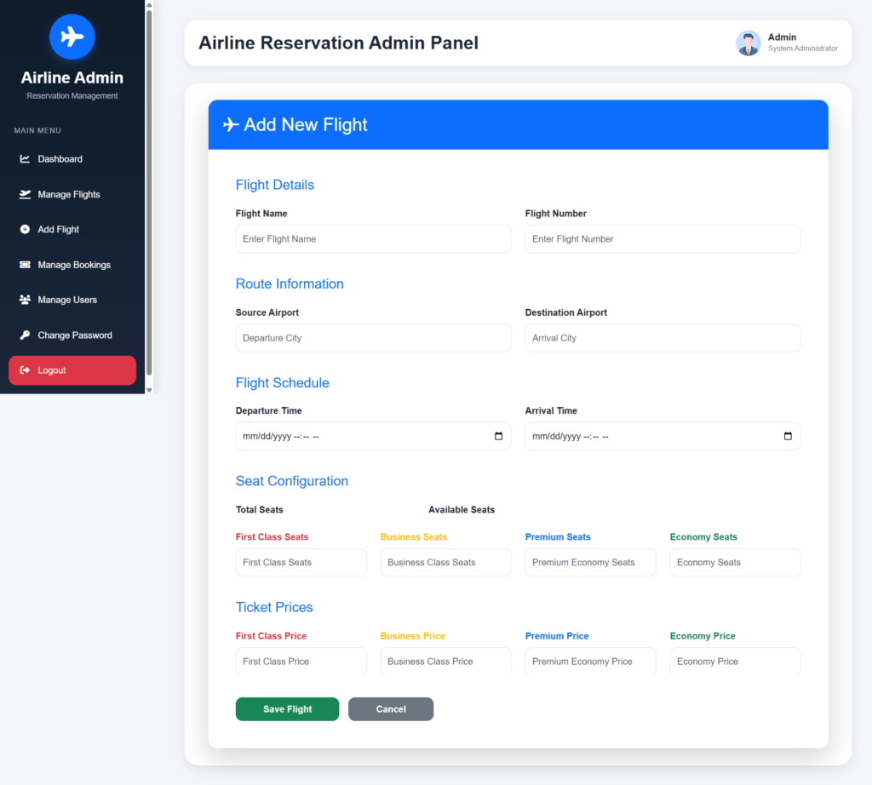Viewport: 872px width, 785px height.
Task: Click the Dashboard chart icon
Action: [x=25, y=159]
